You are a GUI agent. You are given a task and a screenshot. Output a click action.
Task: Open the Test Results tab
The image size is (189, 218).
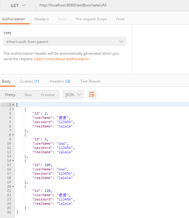(x=91, y=81)
